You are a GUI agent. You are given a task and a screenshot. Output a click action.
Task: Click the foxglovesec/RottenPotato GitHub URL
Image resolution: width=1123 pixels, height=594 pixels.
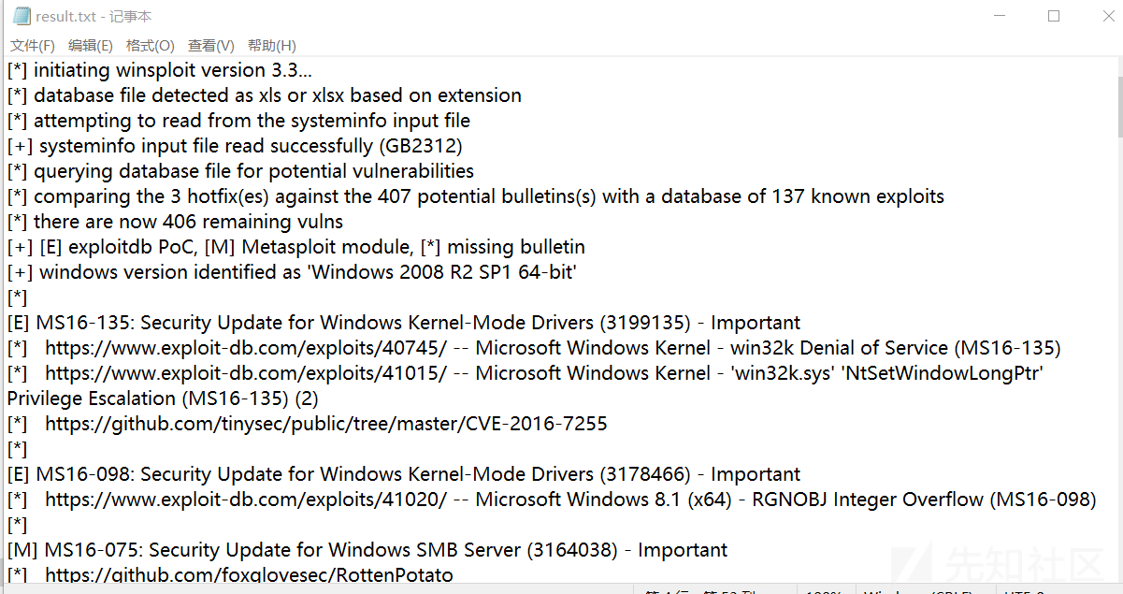(x=249, y=575)
